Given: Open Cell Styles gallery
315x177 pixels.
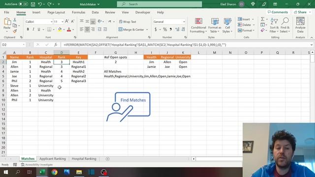Looking at the screenshot, I should click(227, 25).
